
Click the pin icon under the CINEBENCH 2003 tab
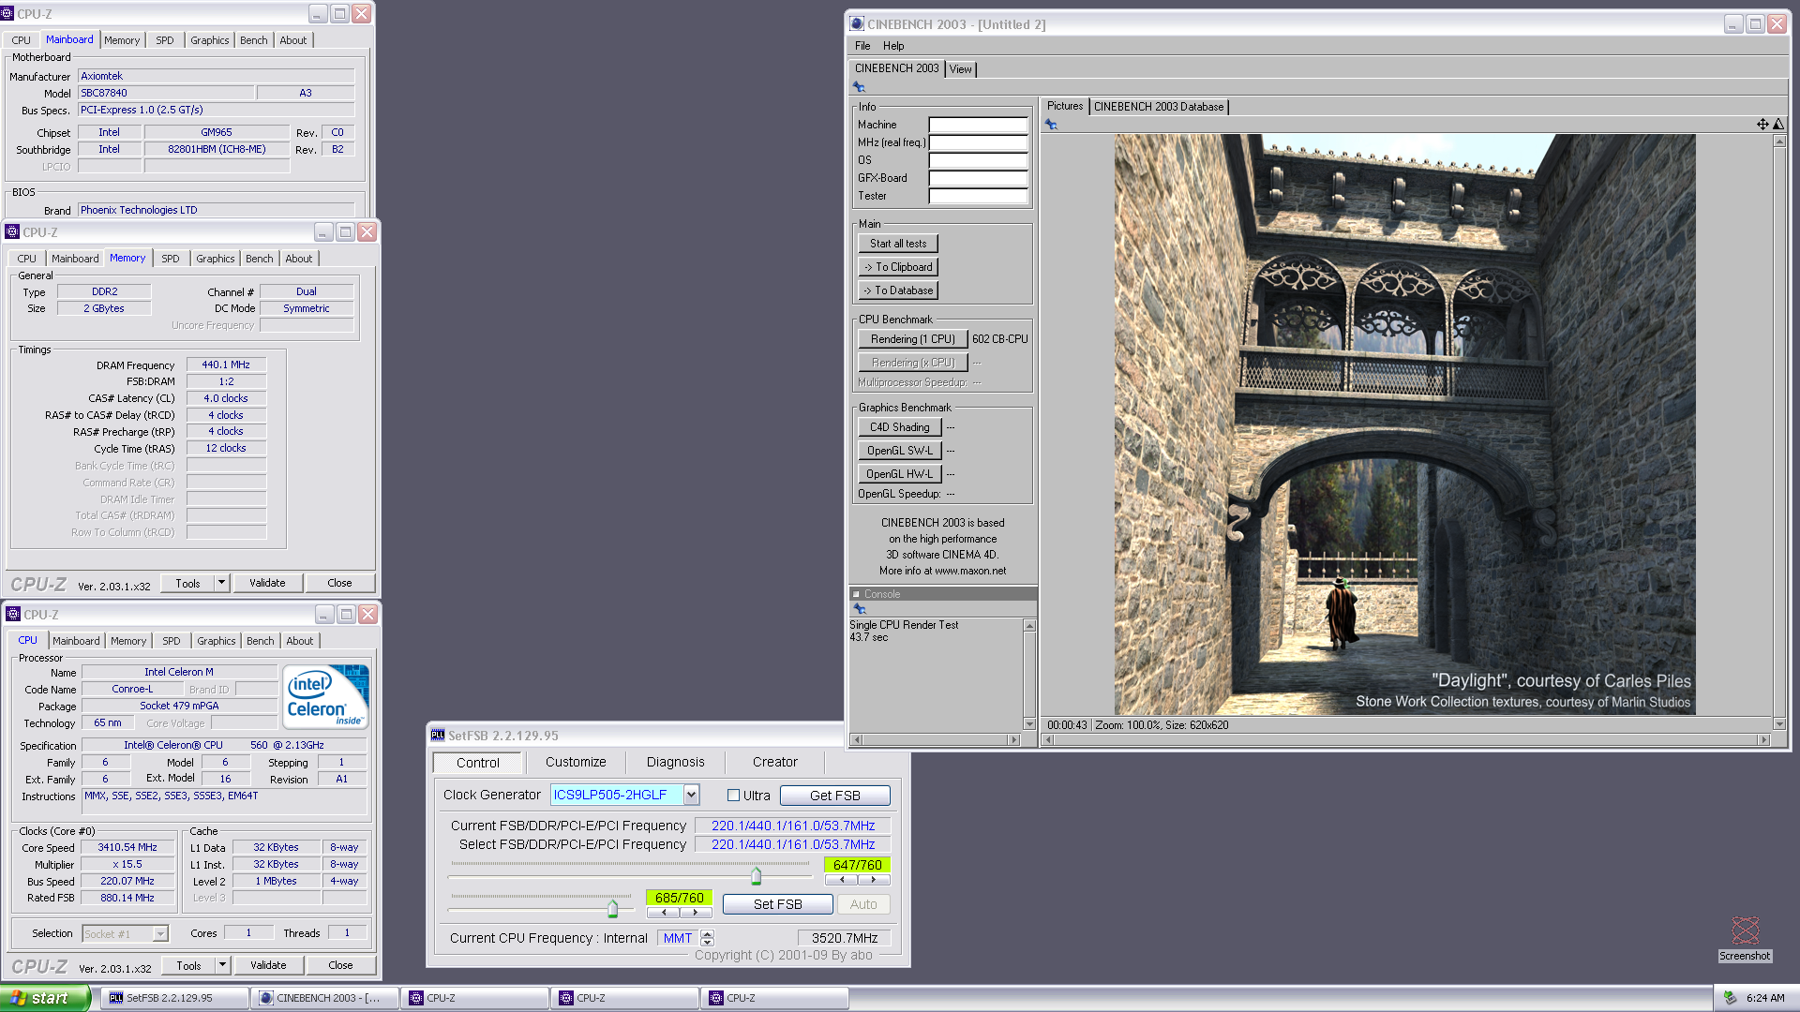859,87
